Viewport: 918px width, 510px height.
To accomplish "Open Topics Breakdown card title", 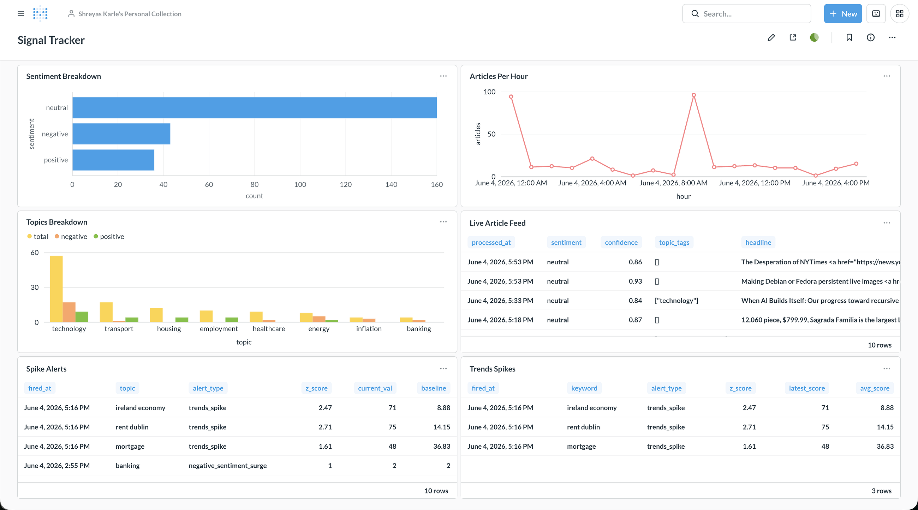I will click(56, 222).
